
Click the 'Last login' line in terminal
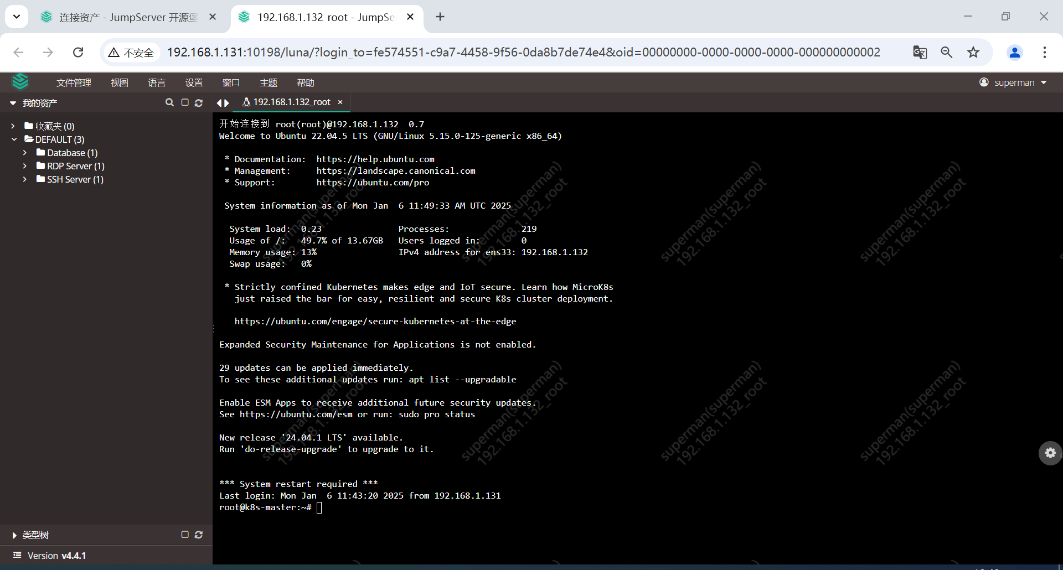click(360, 496)
